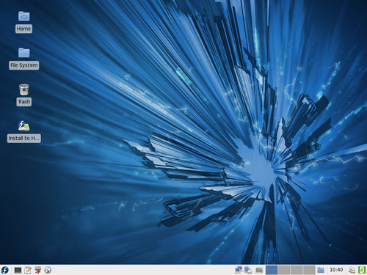367x275 pixels.
Task: Switch to the second workspace in pager
Action: coord(284,270)
